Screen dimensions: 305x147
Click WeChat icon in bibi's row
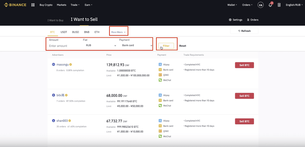[x=160, y=106]
